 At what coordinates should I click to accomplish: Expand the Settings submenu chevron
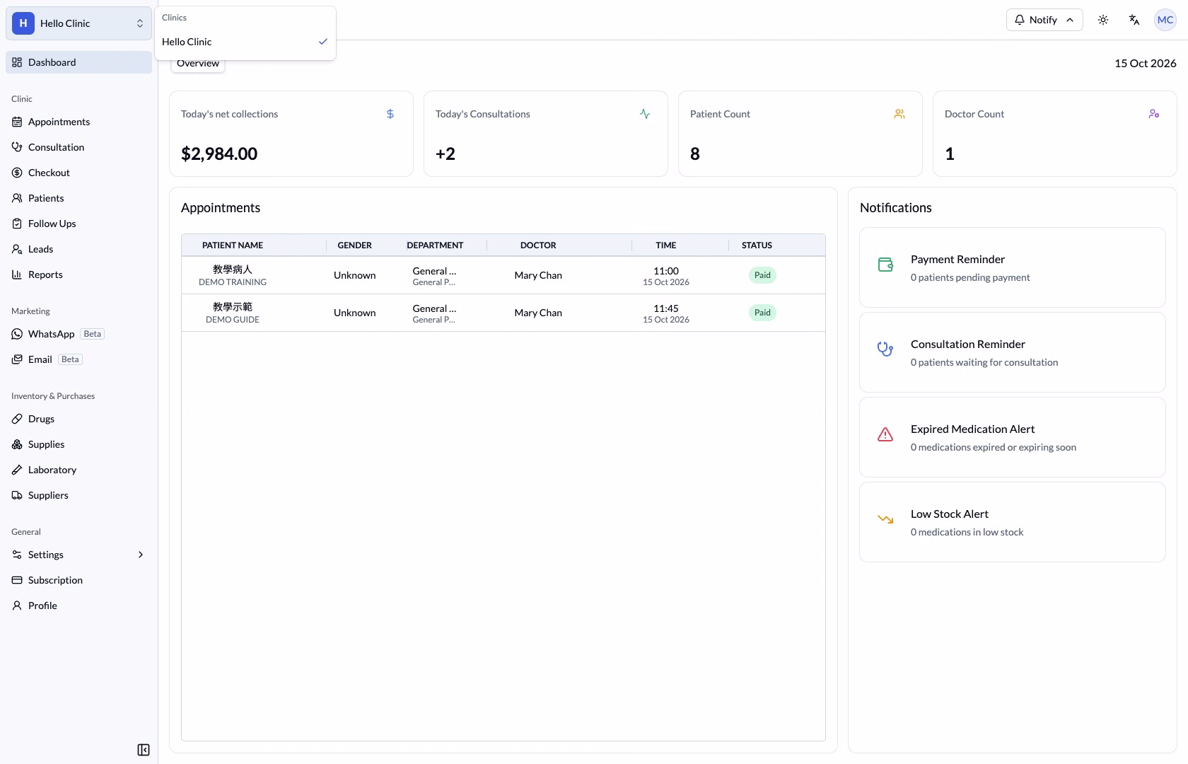point(141,555)
